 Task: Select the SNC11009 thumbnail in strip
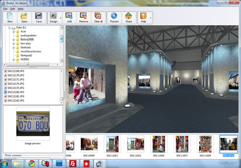(205, 146)
